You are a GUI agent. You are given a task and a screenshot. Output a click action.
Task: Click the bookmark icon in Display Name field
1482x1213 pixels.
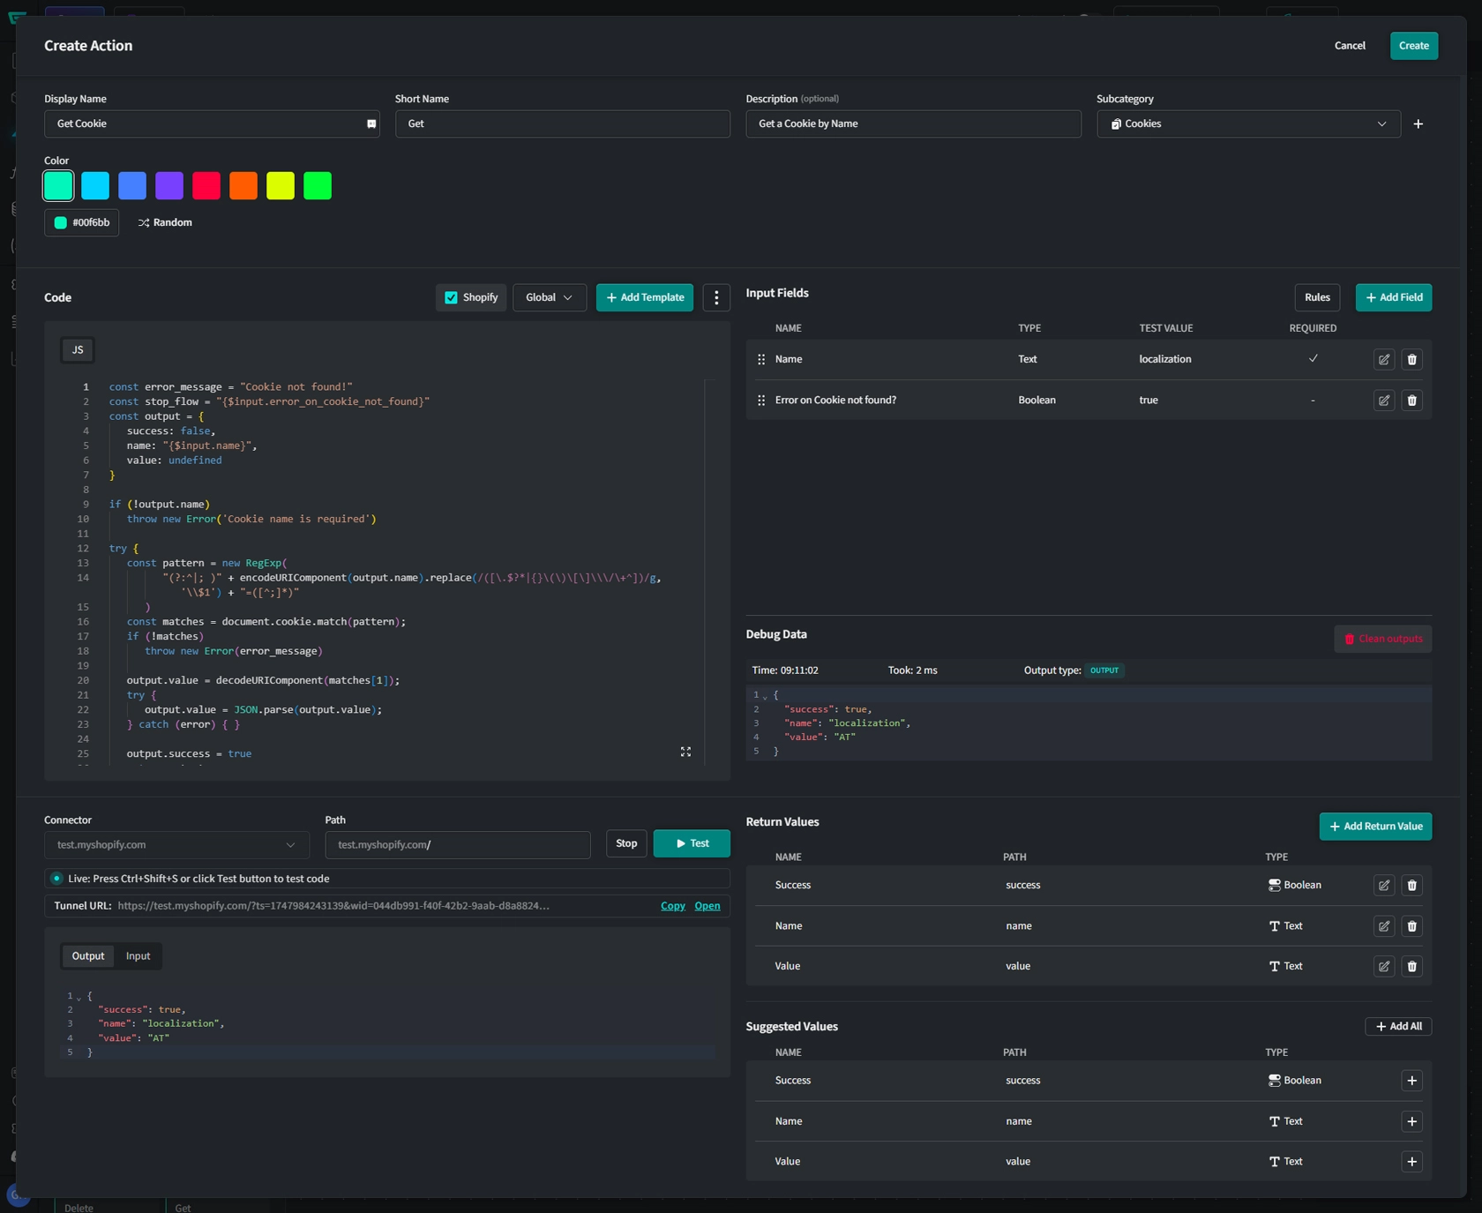tap(370, 124)
